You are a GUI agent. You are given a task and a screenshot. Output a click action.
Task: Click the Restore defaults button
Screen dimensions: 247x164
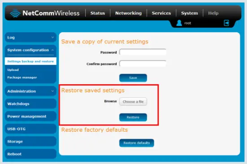pyautogui.click(x=137, y=143)
